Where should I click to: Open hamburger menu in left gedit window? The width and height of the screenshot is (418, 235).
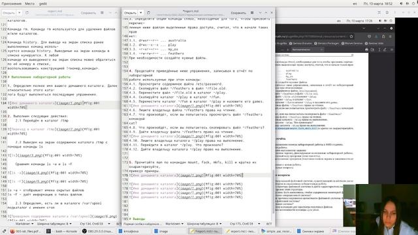[102, 13]
